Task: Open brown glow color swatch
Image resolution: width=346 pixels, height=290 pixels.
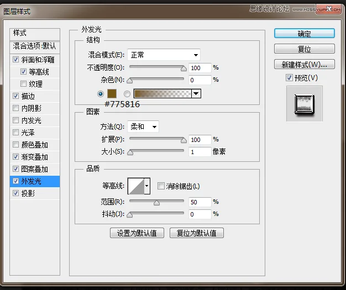Action: point(112,94)
